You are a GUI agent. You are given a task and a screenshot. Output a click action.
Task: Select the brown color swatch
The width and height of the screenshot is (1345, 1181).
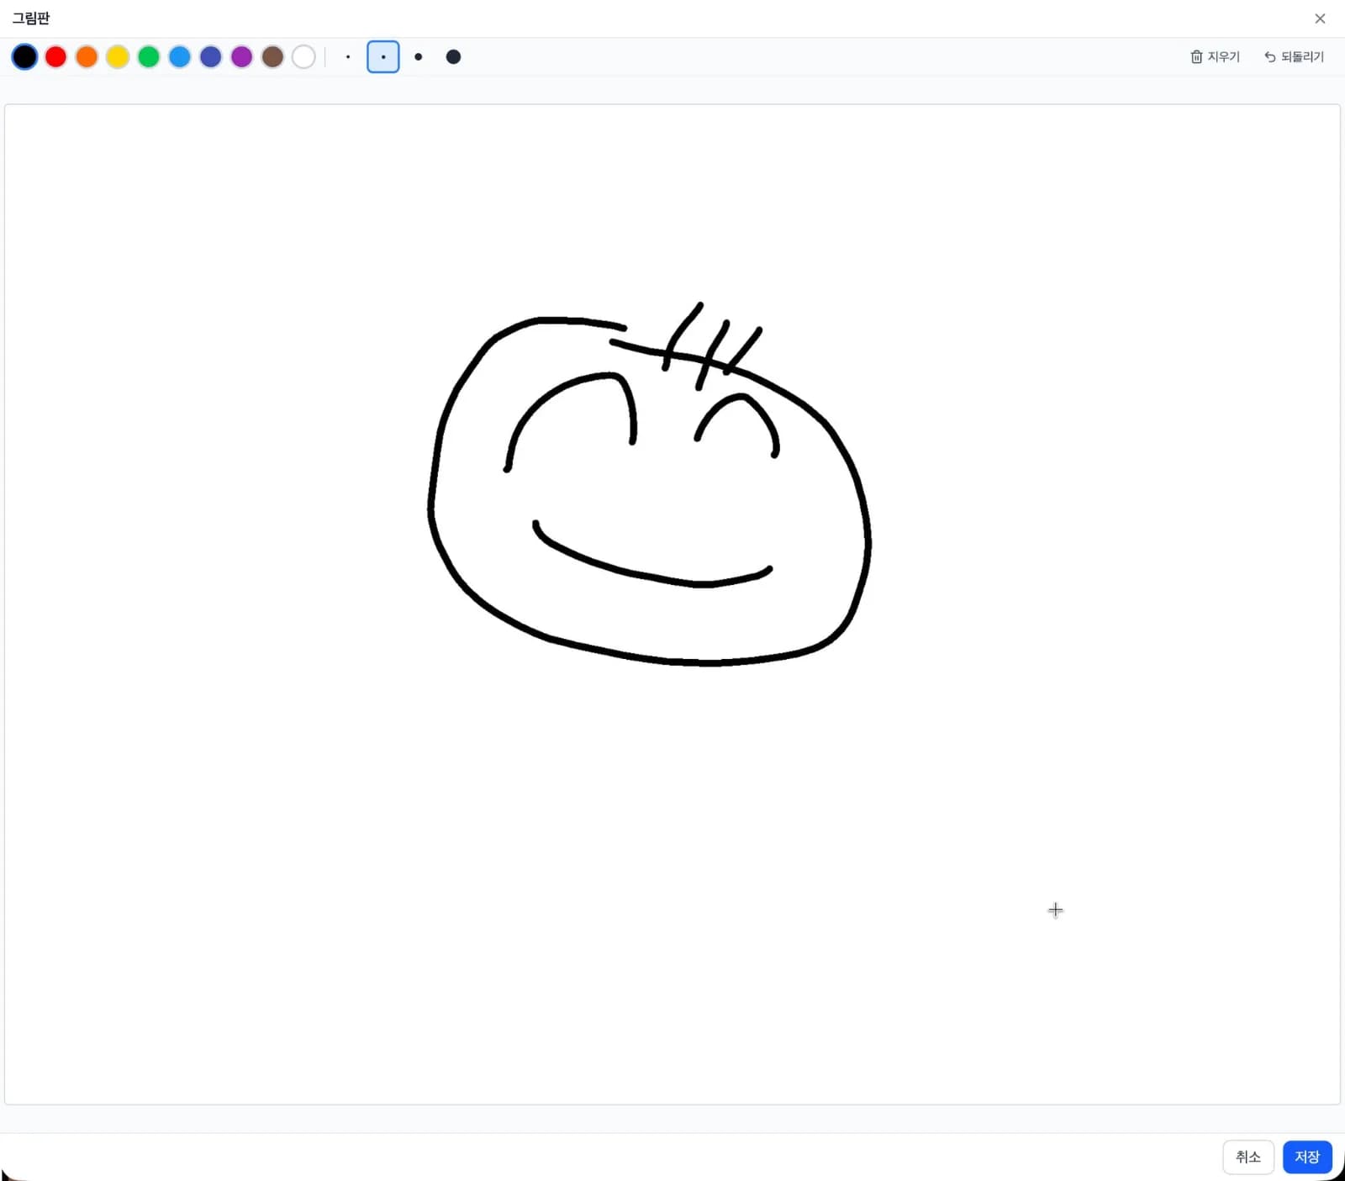tap(272, 57)
